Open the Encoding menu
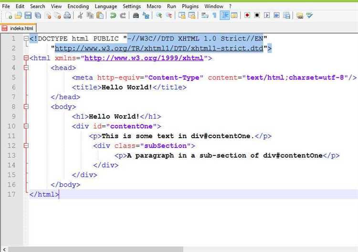 point(78,6)
